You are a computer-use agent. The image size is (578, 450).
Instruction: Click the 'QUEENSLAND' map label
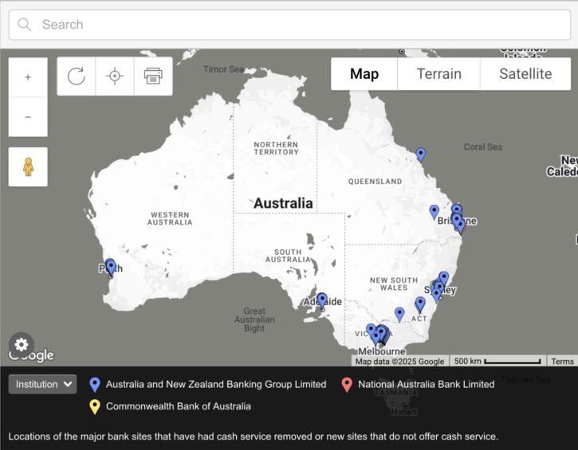375,182
